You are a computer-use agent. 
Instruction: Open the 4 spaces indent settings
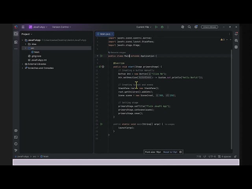coord(224,157)
